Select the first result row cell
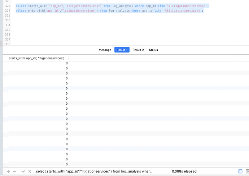 coord(38,63)
